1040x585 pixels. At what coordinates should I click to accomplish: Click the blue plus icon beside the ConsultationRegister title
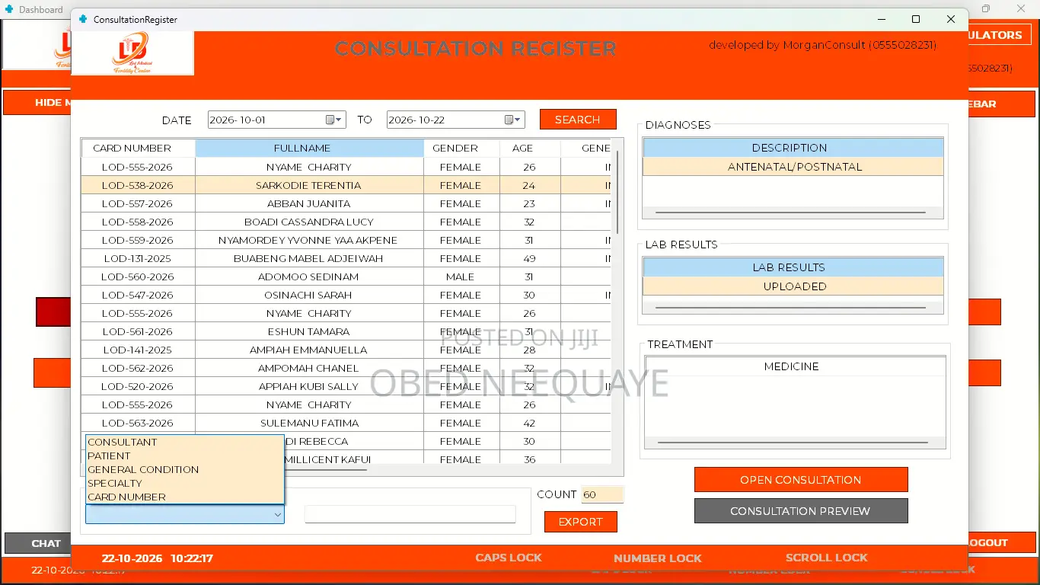click(x=83, y=19)
